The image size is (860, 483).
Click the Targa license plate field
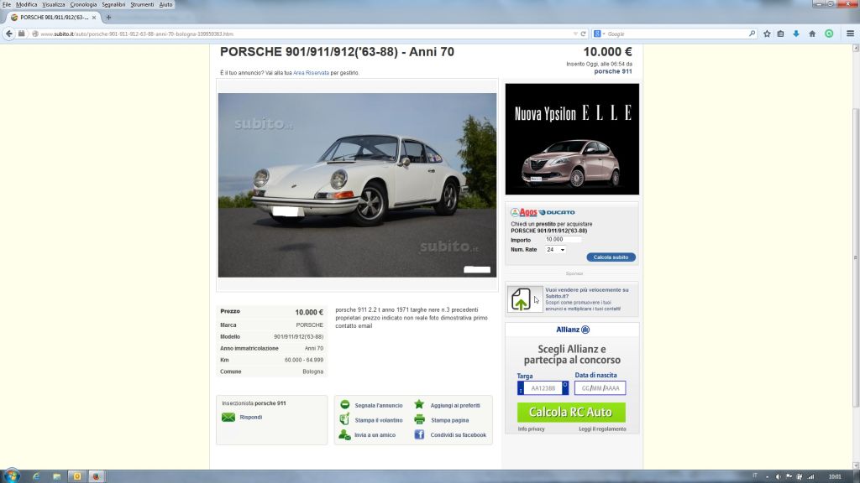[543, 388]
